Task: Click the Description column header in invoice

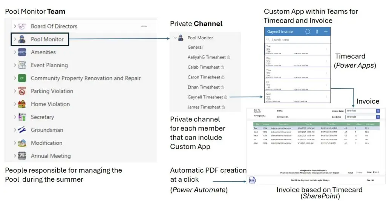Action: point(283,124)
